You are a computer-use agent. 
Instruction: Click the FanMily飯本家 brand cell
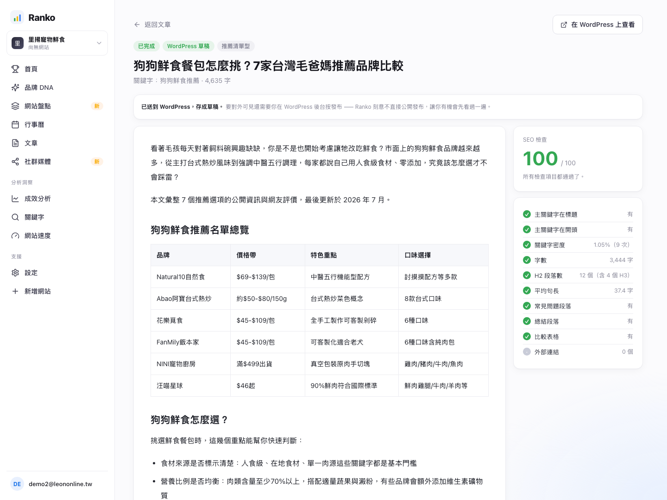190,342
